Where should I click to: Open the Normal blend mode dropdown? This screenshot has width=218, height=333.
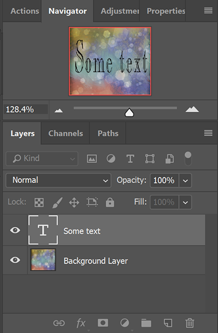[58, 180]
